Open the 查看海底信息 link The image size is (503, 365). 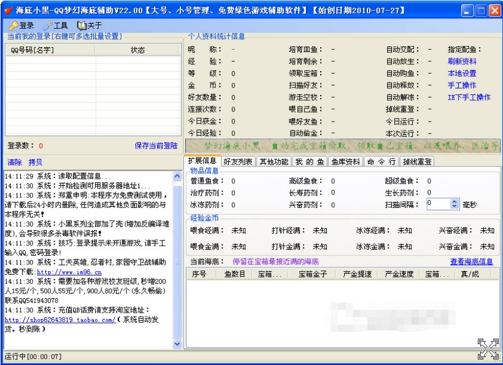471,261
